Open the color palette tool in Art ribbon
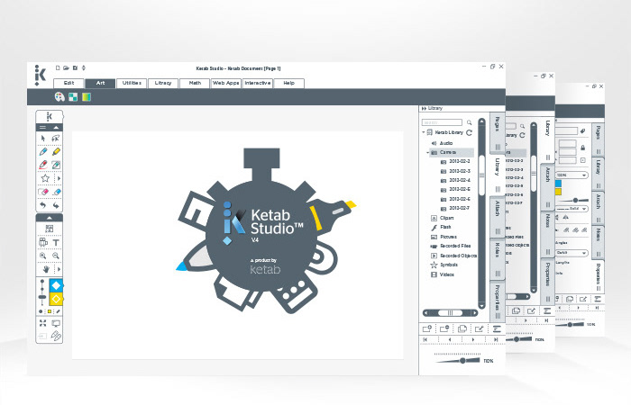Screen dimensions: 631x405 tap(59, 97)
